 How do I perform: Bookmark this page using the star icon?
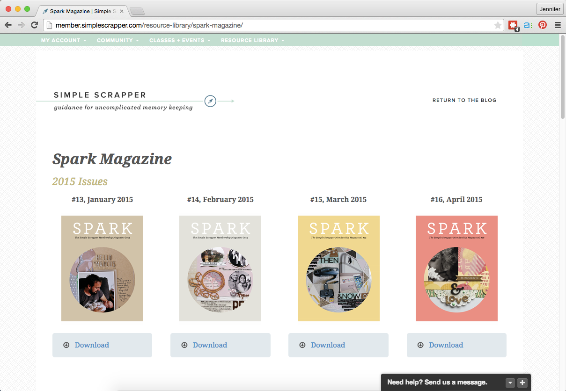pyautogui.click(x=498, y=25)
